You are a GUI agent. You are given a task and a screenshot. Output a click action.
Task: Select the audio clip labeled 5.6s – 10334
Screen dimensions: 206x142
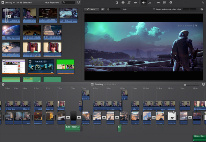point(73,128)
